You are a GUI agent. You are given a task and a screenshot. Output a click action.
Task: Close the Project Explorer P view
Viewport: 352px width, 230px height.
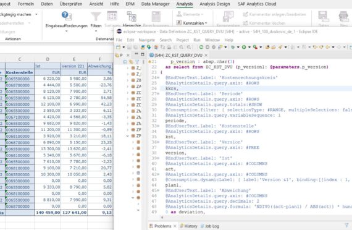click(x=128, y=55)
